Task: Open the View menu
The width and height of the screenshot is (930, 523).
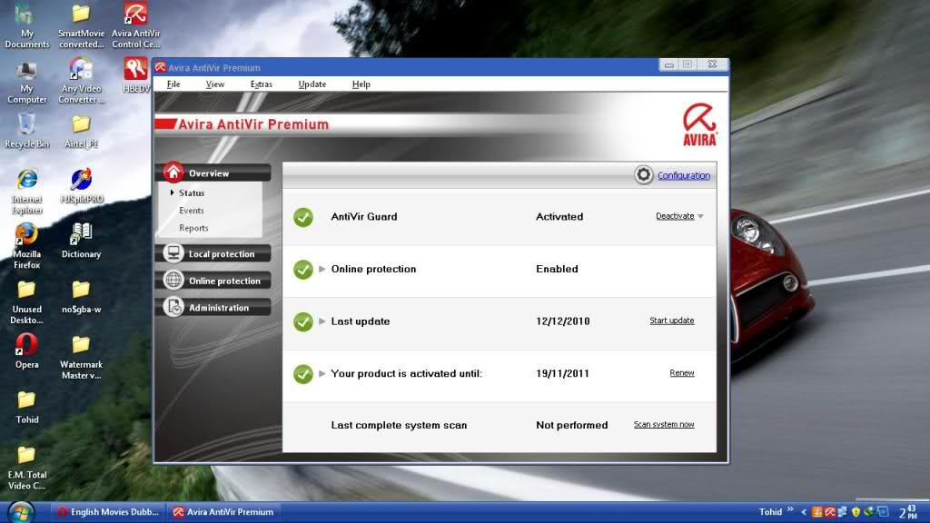Action: tap(214, 84)
